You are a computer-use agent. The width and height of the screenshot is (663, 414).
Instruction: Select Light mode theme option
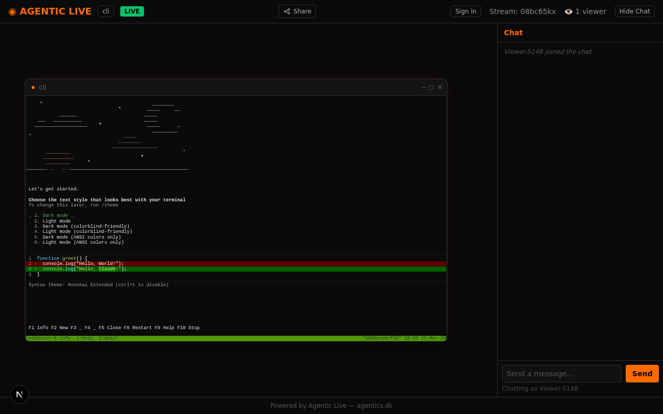coord(56,221)
